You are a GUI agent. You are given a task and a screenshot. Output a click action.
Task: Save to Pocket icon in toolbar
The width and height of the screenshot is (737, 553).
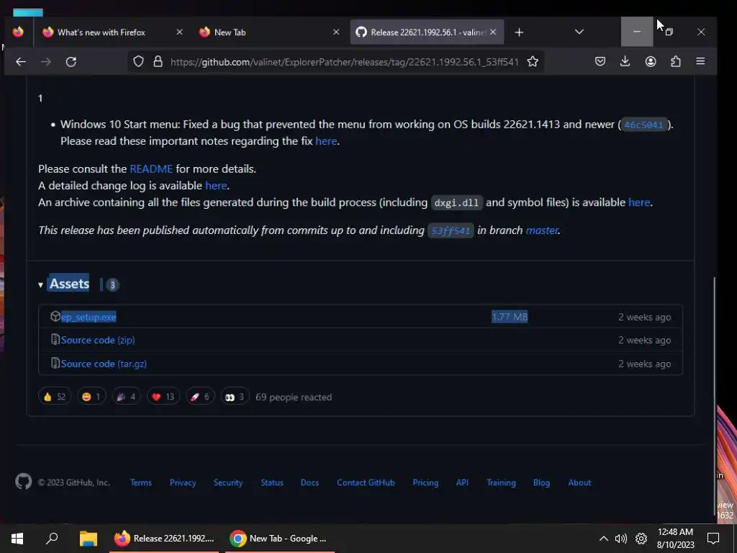tap(600, 61)
